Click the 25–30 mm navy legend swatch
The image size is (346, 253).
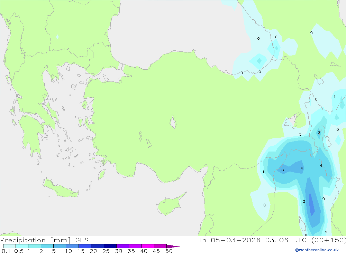[110, 246]
